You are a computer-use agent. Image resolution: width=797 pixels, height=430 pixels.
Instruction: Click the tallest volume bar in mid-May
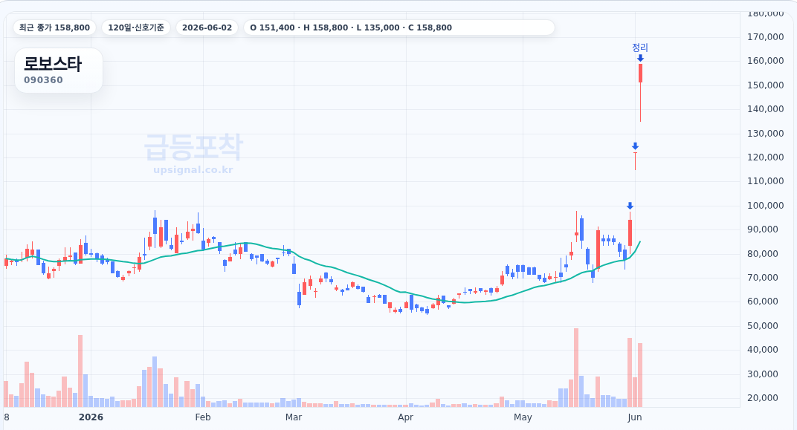click(576, 368)
